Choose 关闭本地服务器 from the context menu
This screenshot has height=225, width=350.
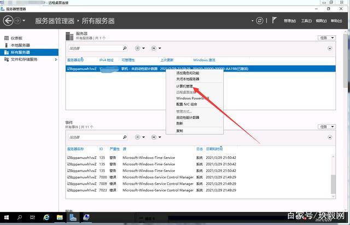tap(188, 79)
